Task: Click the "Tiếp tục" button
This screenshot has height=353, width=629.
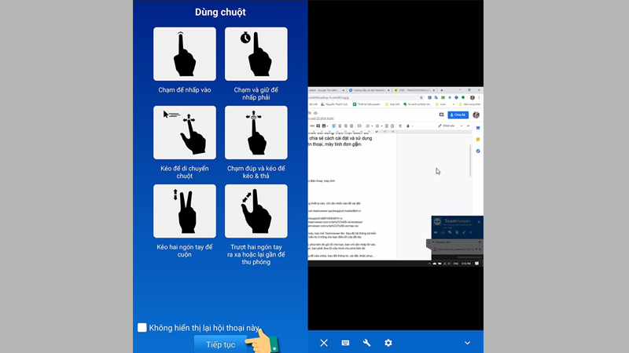Action: [220, 344]
